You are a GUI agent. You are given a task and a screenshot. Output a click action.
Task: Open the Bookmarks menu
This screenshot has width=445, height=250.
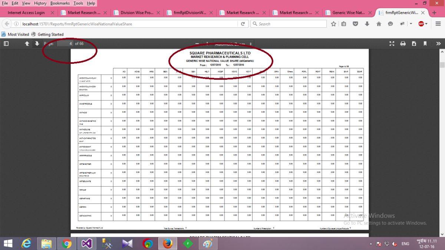pyautogui.click(x=60, y=3)
